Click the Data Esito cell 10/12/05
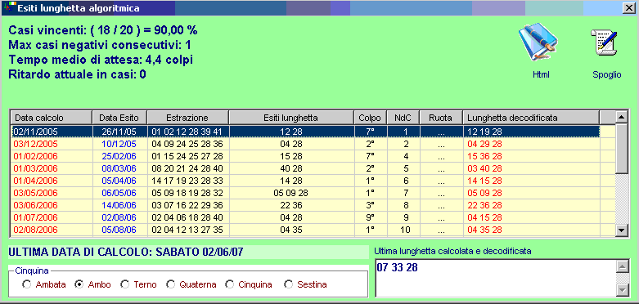 pos(119,144)
